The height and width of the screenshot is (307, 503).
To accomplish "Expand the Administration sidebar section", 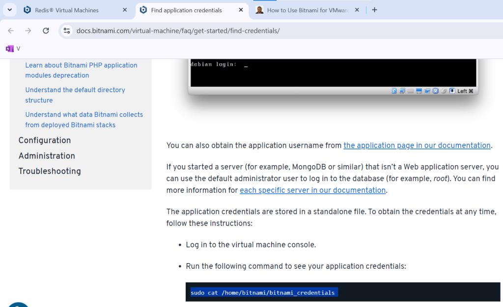I will [x=47, y=156].
